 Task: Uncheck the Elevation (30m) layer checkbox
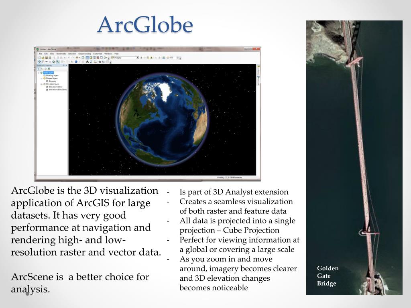pos(47,87)
